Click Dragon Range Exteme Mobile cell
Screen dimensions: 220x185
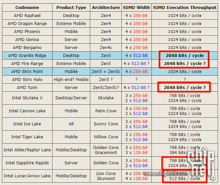coord(71,23)
